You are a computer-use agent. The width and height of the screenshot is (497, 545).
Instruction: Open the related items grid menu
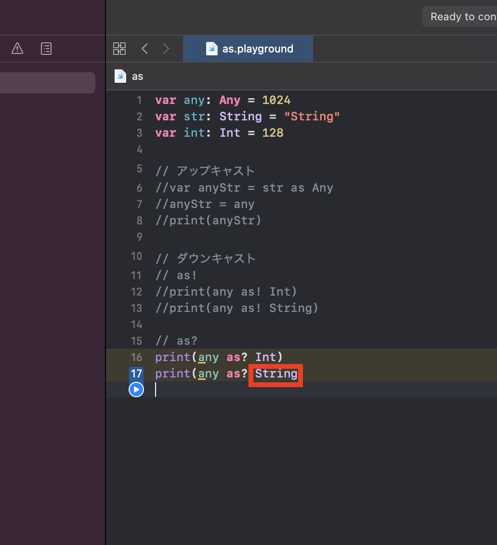pyautogui.click(x=119, y=49)
